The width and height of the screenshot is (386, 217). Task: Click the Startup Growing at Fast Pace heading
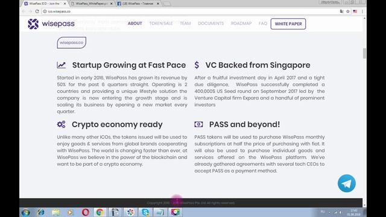pyautogui.click(x=129, y=65)
